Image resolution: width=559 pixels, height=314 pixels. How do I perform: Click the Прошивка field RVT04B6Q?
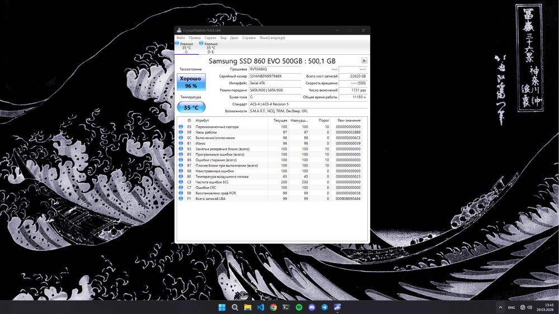coord(275,69)
